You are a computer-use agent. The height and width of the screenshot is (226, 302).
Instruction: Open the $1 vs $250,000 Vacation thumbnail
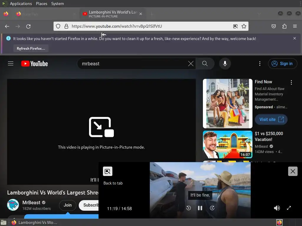click(227, 144)
